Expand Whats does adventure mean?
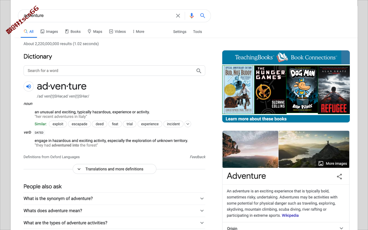This screenshot has width=368, height=230. [114, 211]
